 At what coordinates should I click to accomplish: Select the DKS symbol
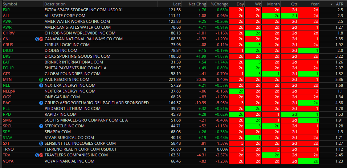(x=7, y=56)
